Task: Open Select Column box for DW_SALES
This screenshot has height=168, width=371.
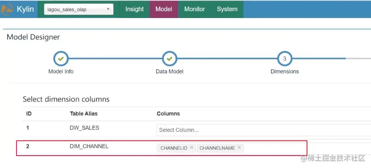Action: 262,130
